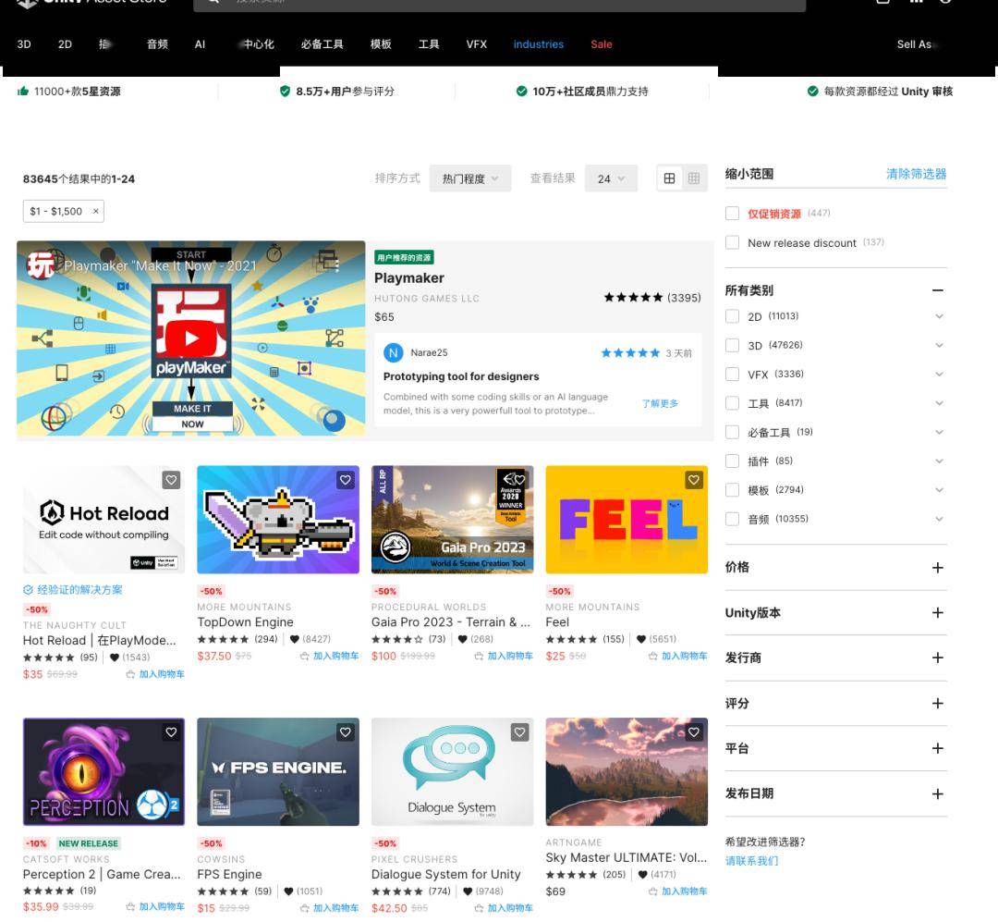The image size is (998, 922).
Task: Favorite the Dialogue System heart icon
Action: 519,732
